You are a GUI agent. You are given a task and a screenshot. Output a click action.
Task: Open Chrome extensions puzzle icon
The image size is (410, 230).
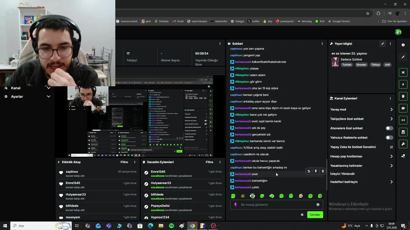[x=378, y=13]
